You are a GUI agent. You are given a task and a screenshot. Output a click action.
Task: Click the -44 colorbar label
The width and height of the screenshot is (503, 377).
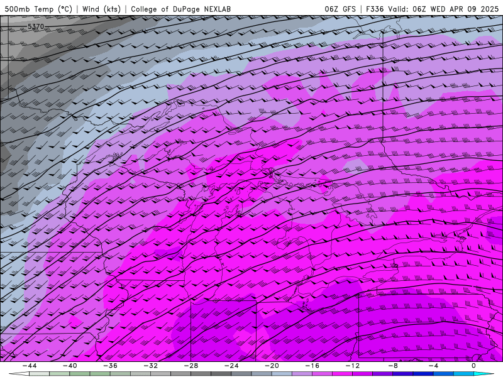(x=30, y=366)
